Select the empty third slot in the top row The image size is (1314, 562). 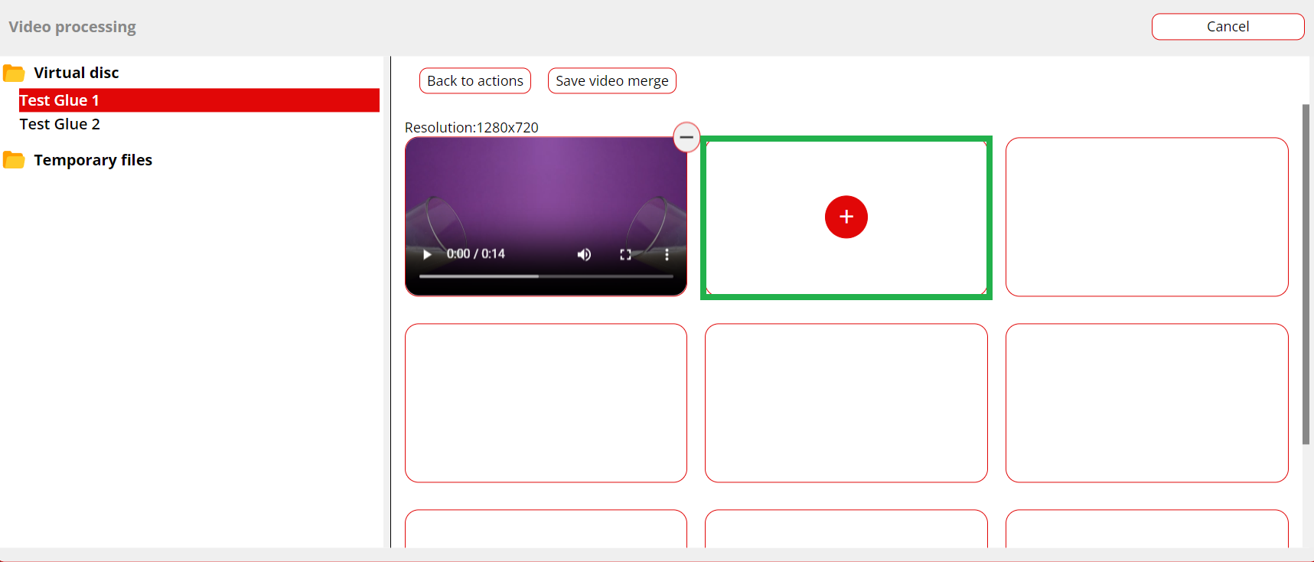point(1146,217)
